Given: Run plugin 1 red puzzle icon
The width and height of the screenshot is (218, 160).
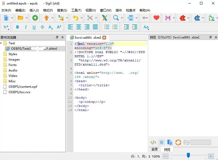Looking at the screenshot, I should (x=182, y=18).
